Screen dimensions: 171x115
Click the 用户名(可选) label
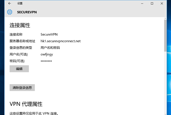[x=18, y=54]
